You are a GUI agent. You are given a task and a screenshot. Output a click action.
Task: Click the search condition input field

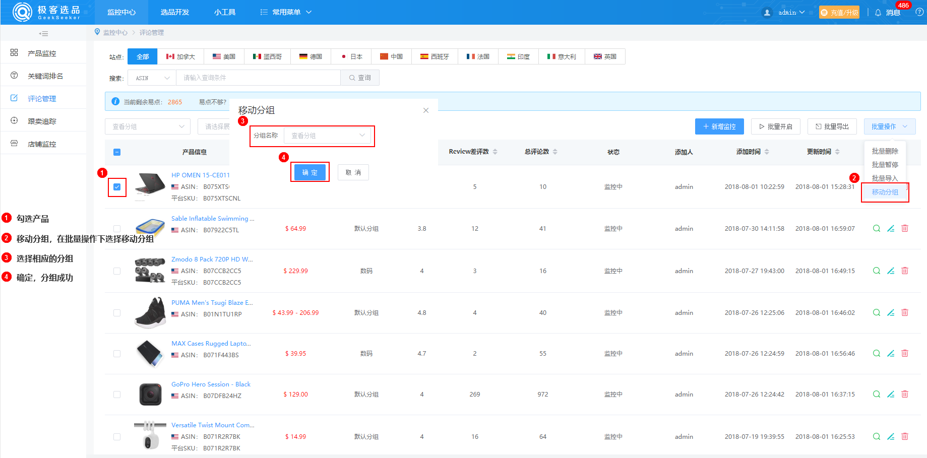pos(258,78)
